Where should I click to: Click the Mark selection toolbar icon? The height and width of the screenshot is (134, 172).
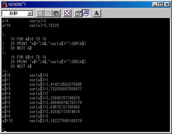[x=40, y=13]
